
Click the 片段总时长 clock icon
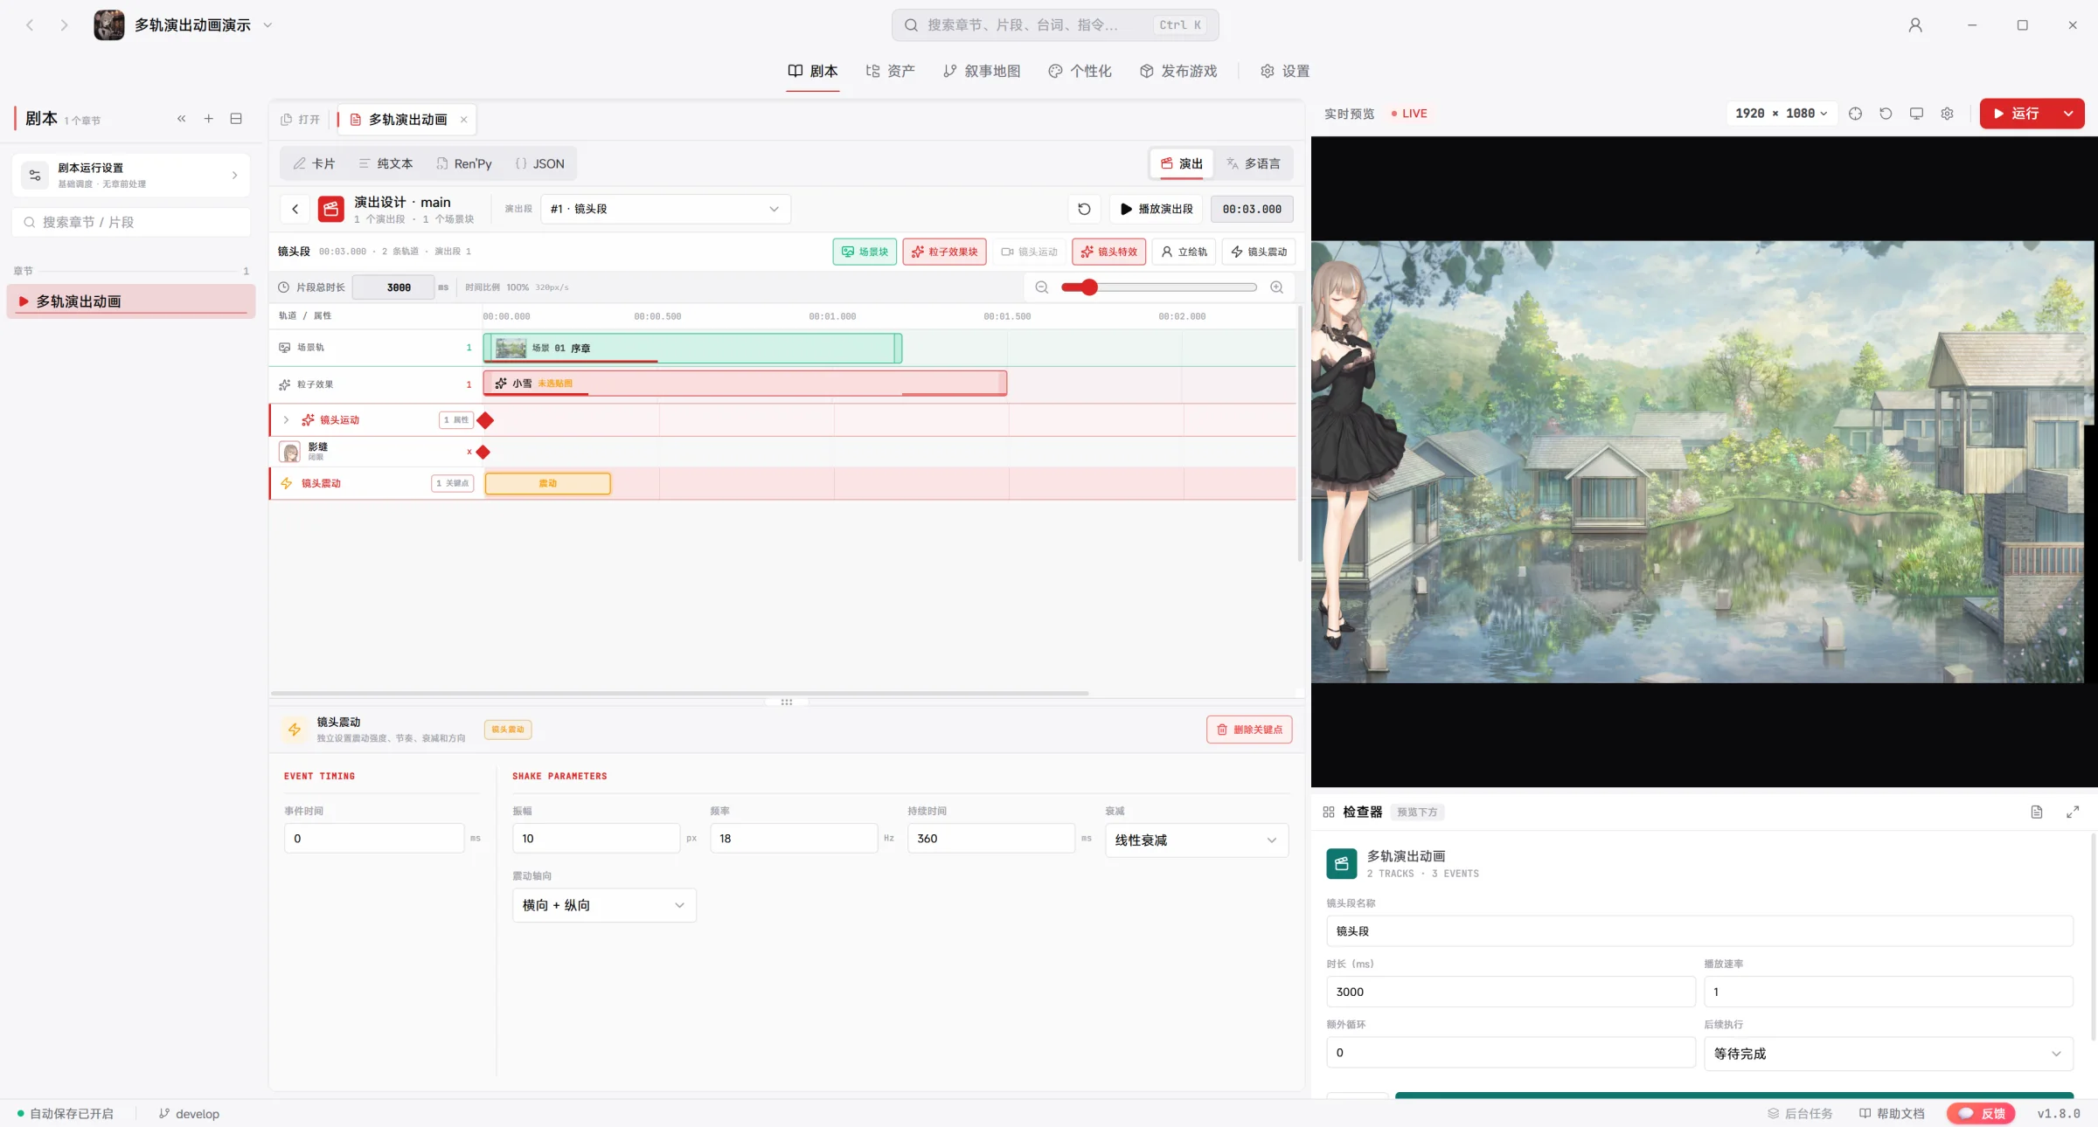pos(283,287)
